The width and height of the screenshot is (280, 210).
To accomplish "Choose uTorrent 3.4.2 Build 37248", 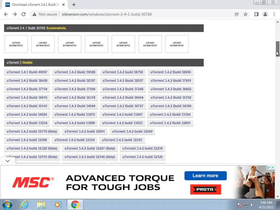I will tap(123, 89).
